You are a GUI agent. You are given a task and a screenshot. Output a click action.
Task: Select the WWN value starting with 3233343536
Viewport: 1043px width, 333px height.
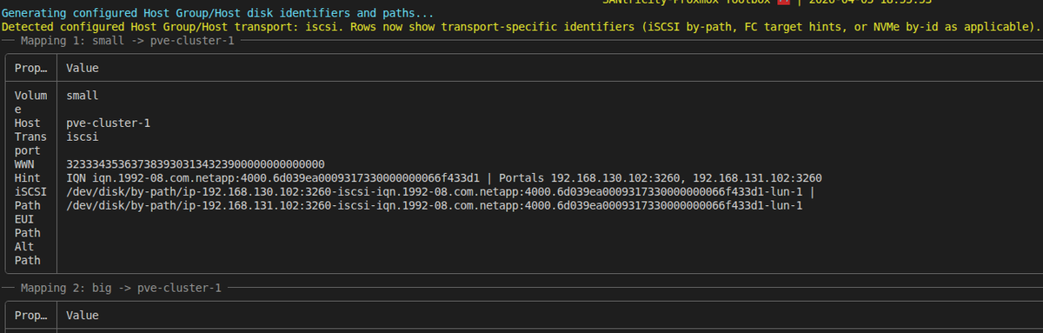click(195, 164)
